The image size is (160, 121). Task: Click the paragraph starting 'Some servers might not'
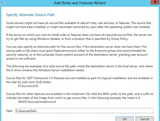pyautogui.click(x=79, y=25)
